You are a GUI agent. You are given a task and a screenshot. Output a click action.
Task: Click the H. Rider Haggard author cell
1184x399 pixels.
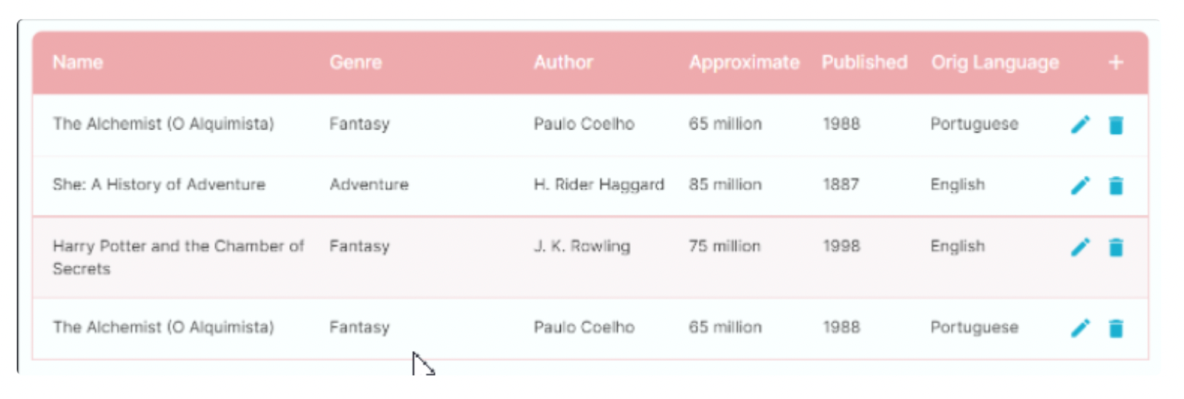click(x=599, y=184)
